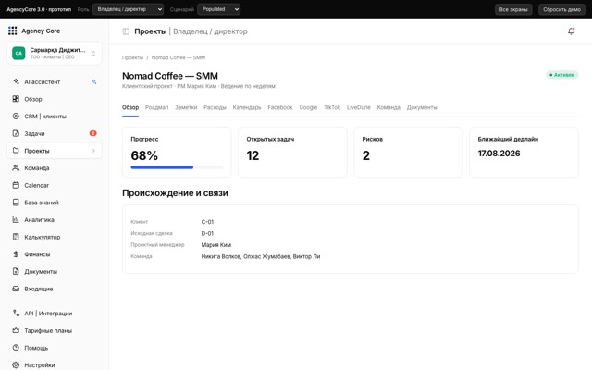The width and height of the screenshot is (592, 370).
Task: Open the Ближайший дедлайн card
Action: (x=524, y=152)
